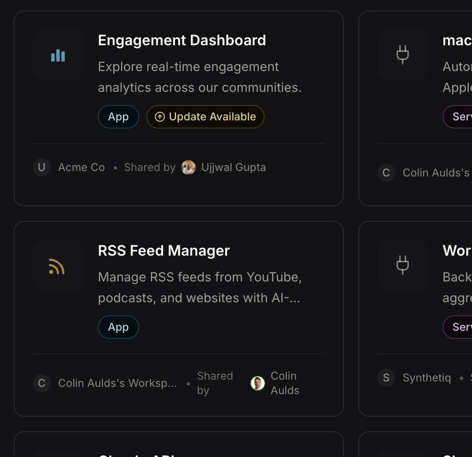Click the Ujjwal Gupta name
The width and height of the screenshot is (472, 457).
[233, 167]
